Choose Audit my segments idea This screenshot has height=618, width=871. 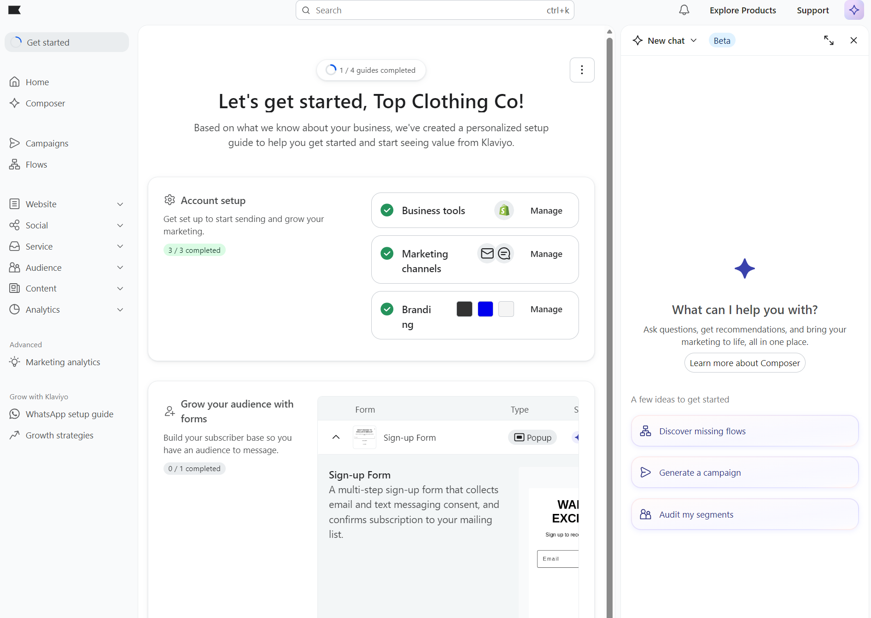click(x=744, y=514)
